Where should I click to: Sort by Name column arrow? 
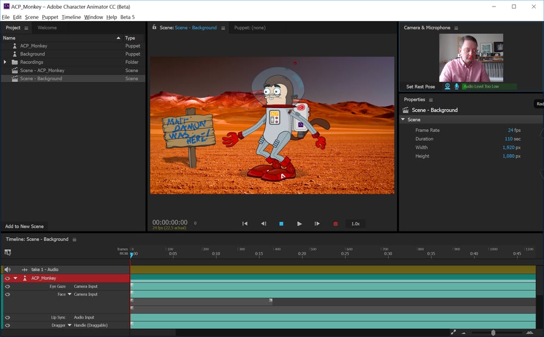[x=118, y=38]
